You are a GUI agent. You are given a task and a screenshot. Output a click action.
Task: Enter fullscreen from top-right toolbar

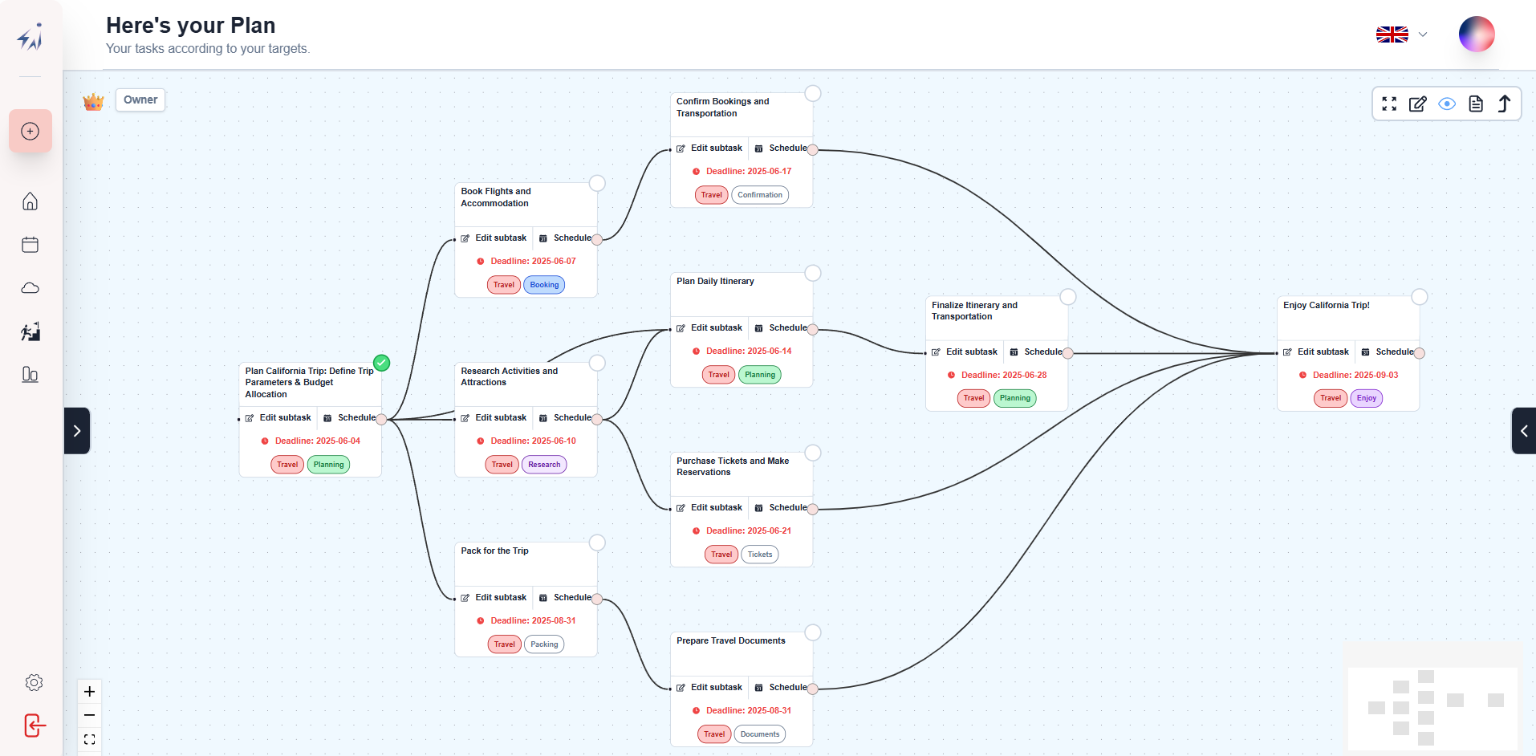point(1389,104)
